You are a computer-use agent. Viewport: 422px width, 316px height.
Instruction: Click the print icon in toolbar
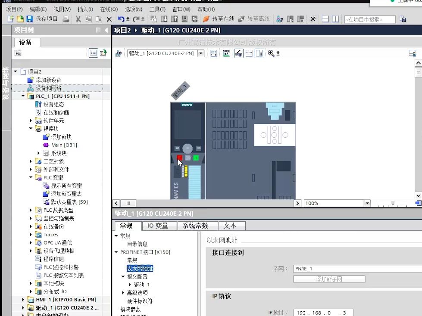66,19
